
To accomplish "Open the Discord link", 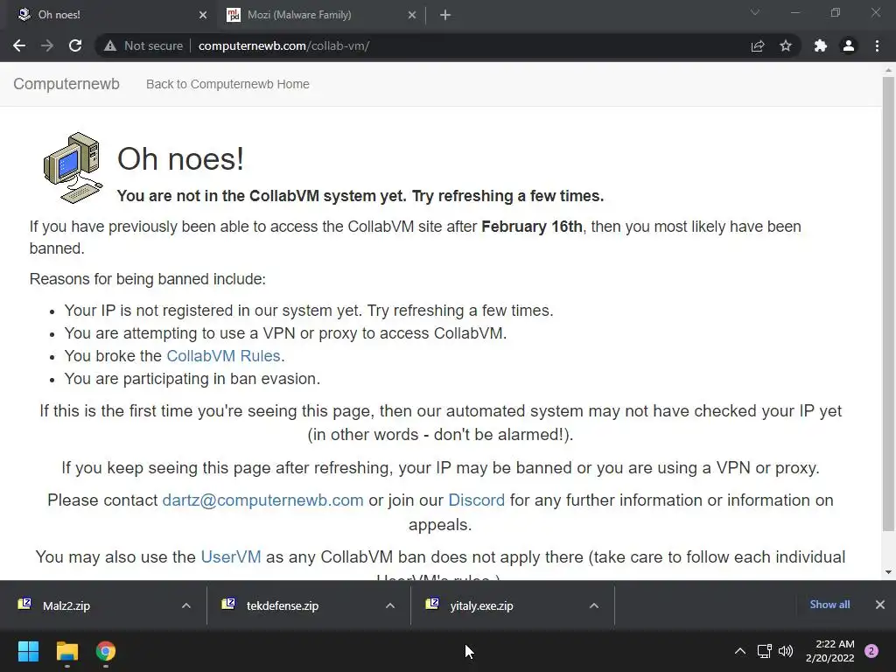I will [476, 500].
